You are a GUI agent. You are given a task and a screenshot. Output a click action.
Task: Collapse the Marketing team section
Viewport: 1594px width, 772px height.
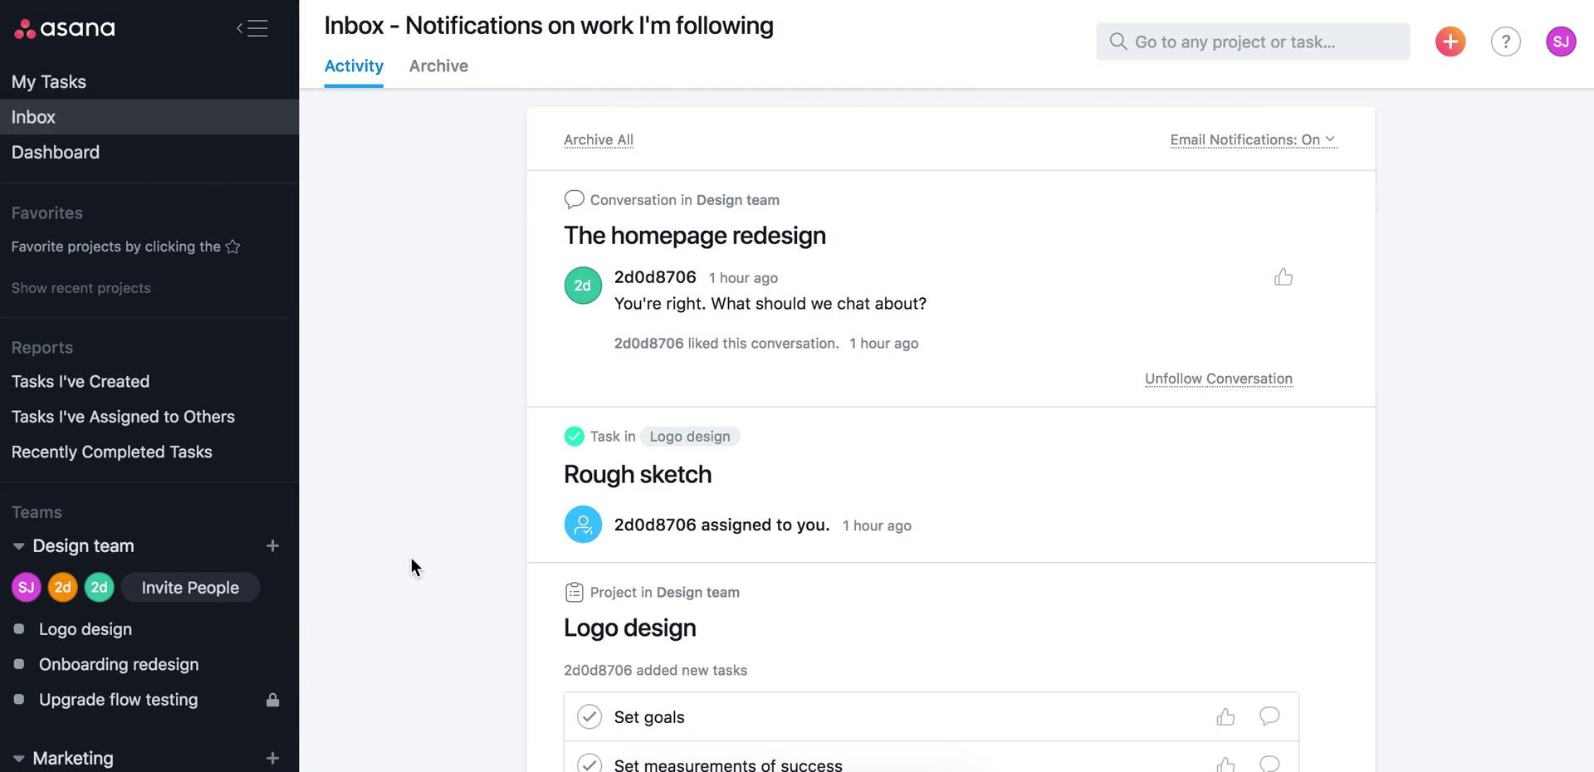click(x=18, y=759)
